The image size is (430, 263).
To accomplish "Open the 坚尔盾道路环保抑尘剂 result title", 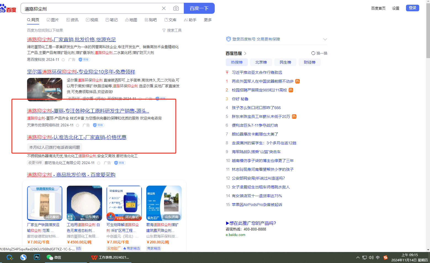I will [81, 72].
